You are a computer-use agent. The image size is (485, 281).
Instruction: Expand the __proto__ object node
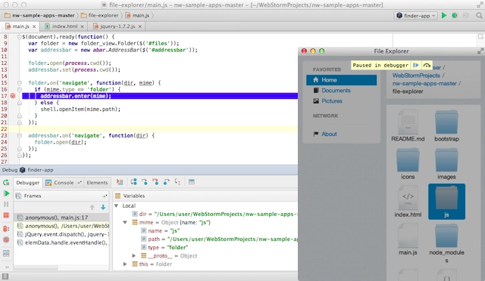(x=133, y=256)
